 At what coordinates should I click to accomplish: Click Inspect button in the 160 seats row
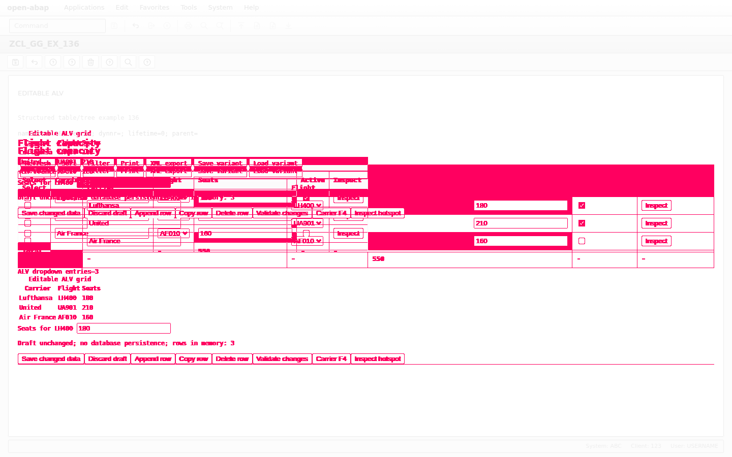click(656, 241)
